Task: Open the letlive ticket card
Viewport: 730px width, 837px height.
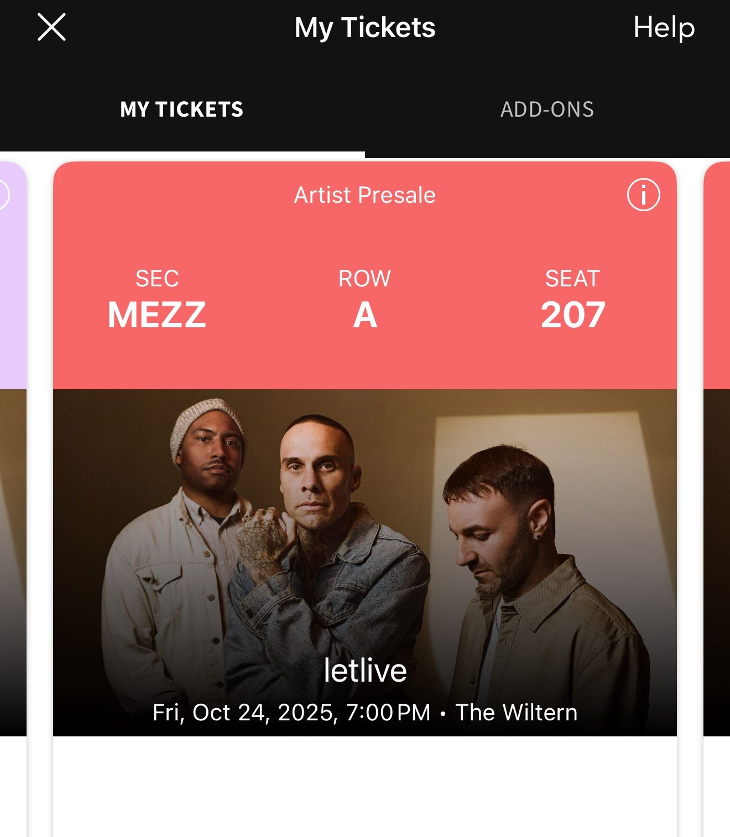Action: coord(365,498)
